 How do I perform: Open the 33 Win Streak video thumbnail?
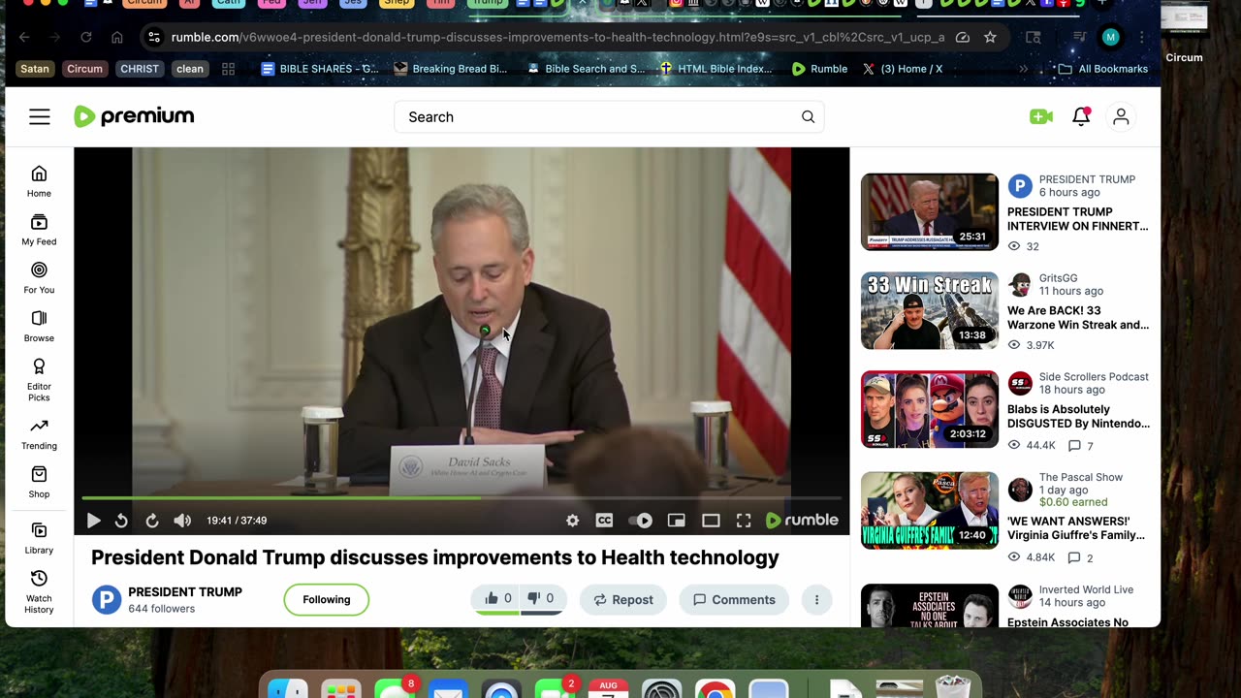pyautogui.click(x=930, y=310)
